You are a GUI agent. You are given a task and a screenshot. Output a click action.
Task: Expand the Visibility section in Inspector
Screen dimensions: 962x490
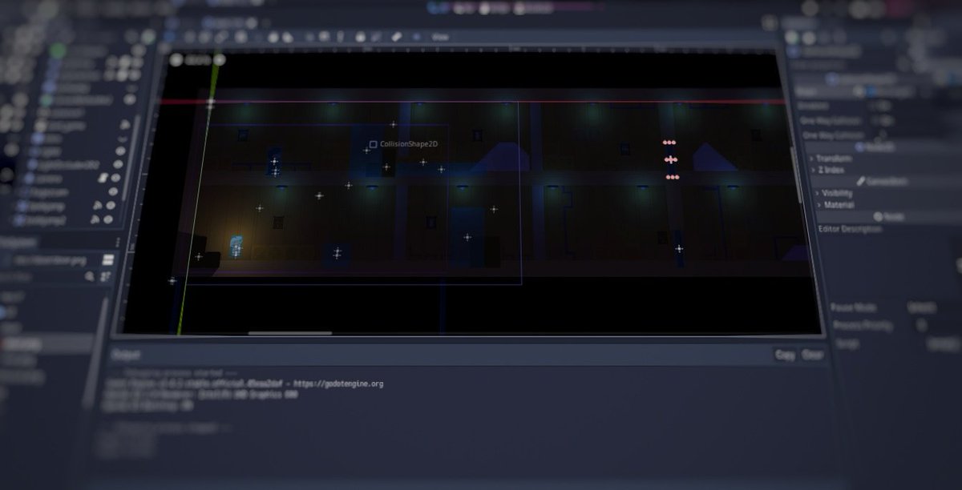click(835, 193)
